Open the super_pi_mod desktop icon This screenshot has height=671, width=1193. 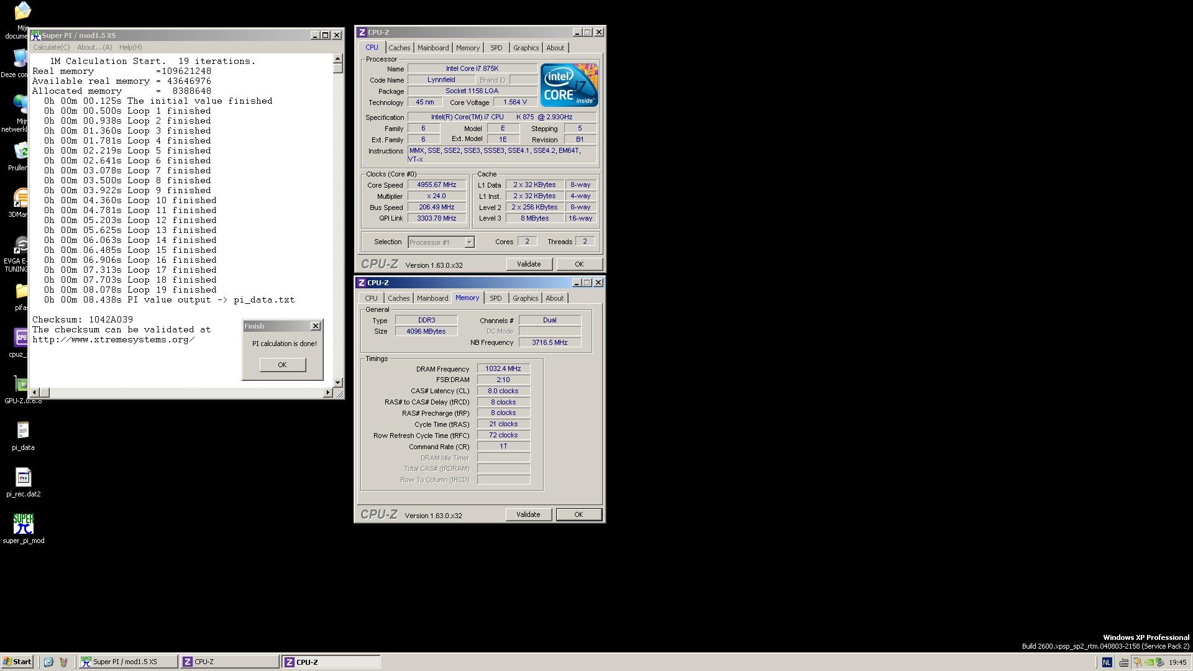23,524
